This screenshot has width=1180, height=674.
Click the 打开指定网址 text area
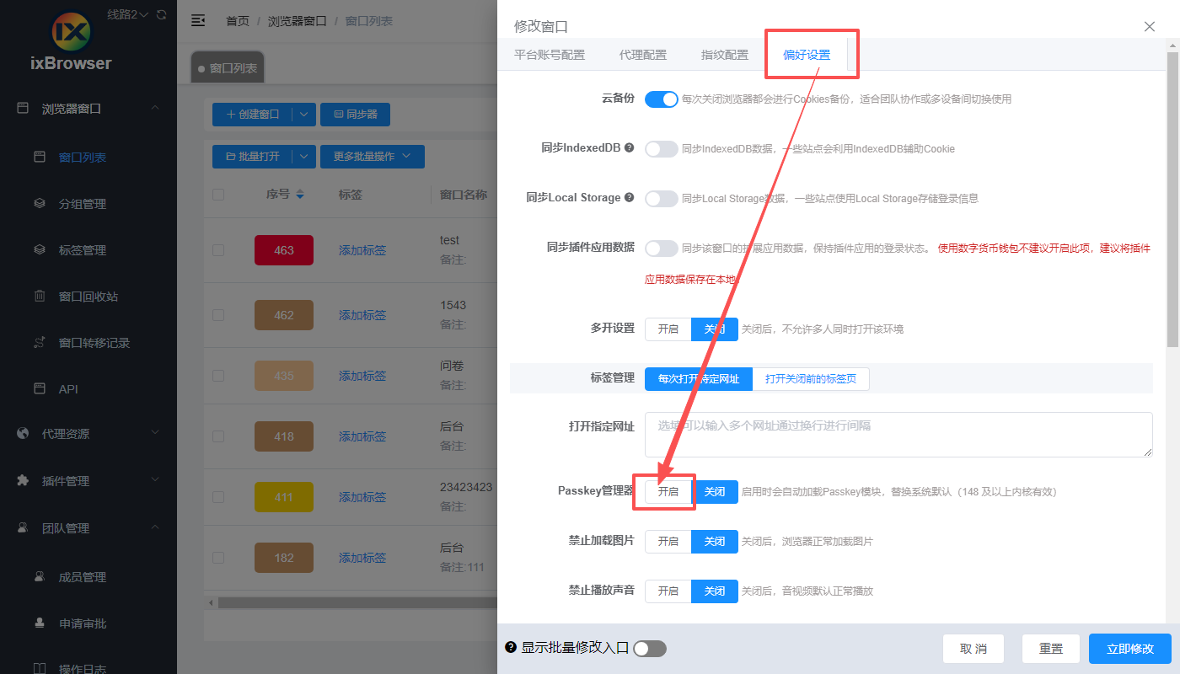point(898,435)
